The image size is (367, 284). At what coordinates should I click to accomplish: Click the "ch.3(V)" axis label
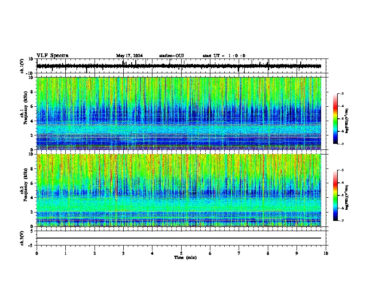pos(22,238)
